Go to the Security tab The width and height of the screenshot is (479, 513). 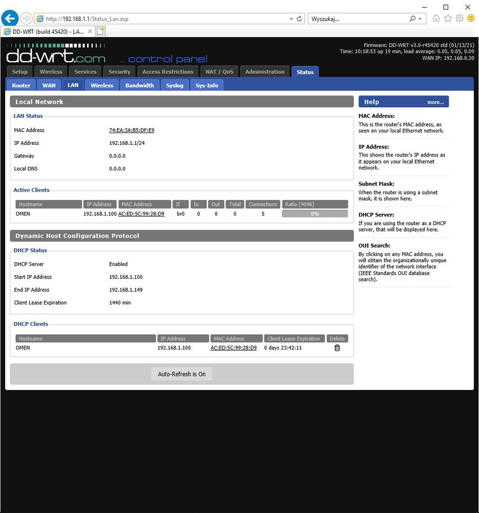(120, 72)
